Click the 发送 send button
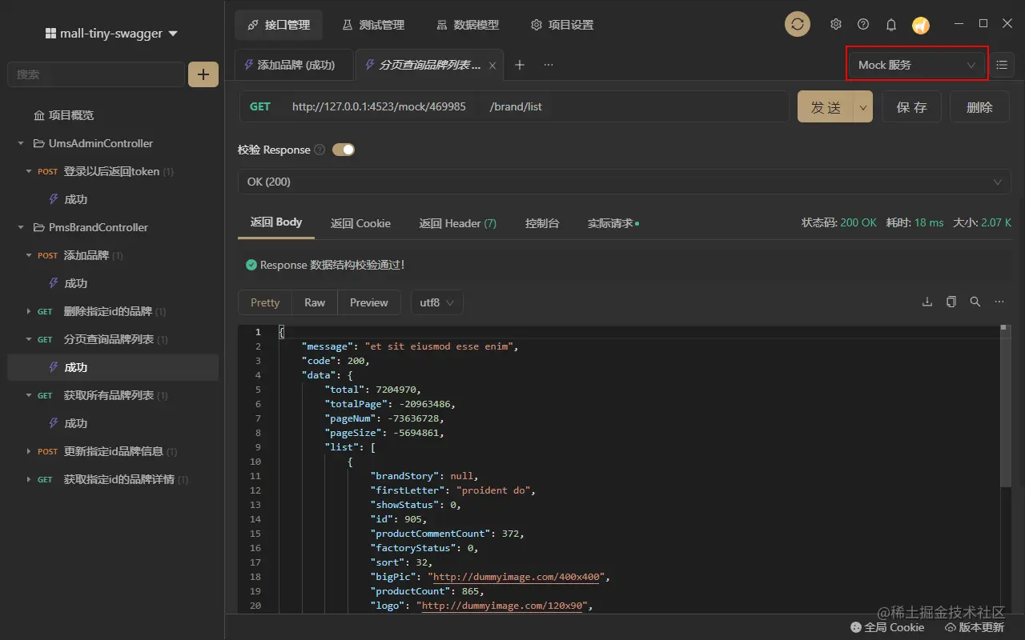 [826, 107]
